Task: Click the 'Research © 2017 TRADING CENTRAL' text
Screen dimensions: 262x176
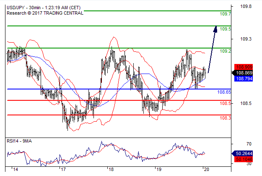Action: [x=45, y=13]
